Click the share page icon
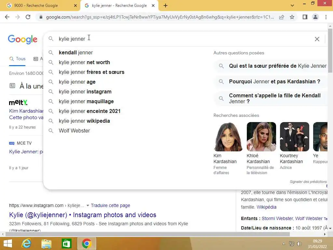The height and width of the screenshot is (250, 333). tap(282, 17)
